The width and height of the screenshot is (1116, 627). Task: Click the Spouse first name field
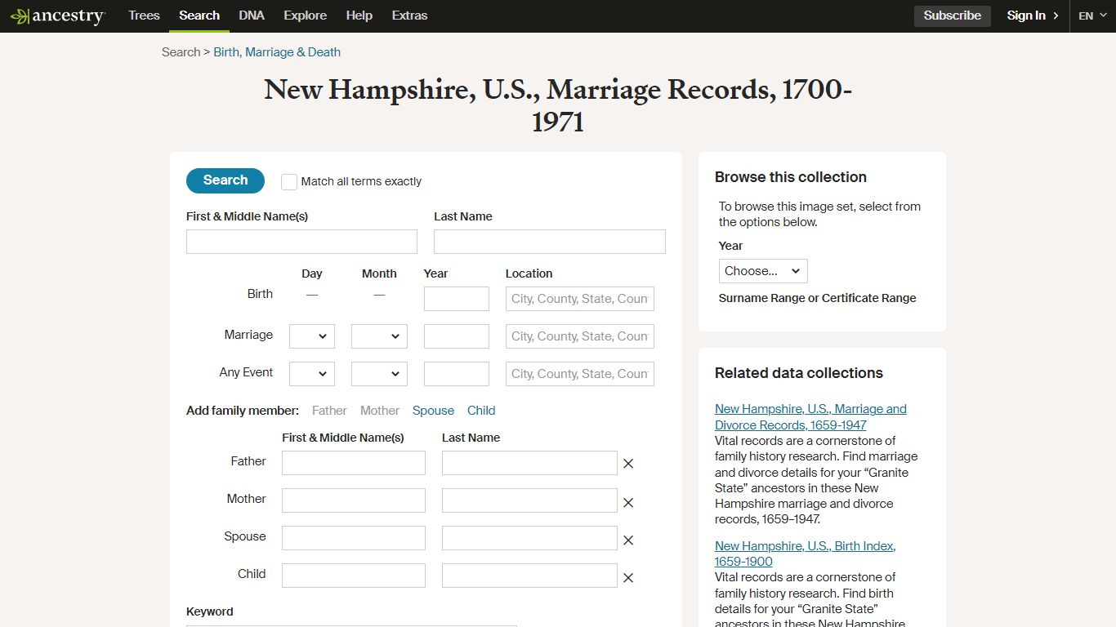pos(354,538)
